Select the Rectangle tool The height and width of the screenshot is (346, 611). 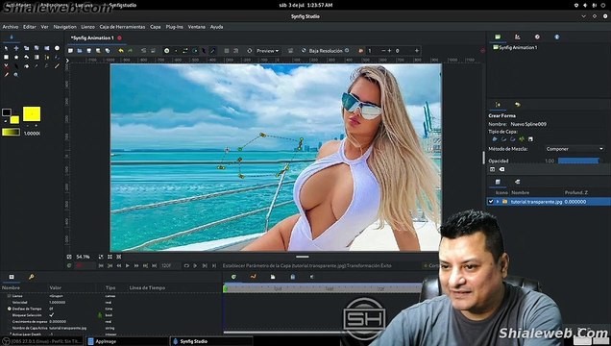coord(6,58)
